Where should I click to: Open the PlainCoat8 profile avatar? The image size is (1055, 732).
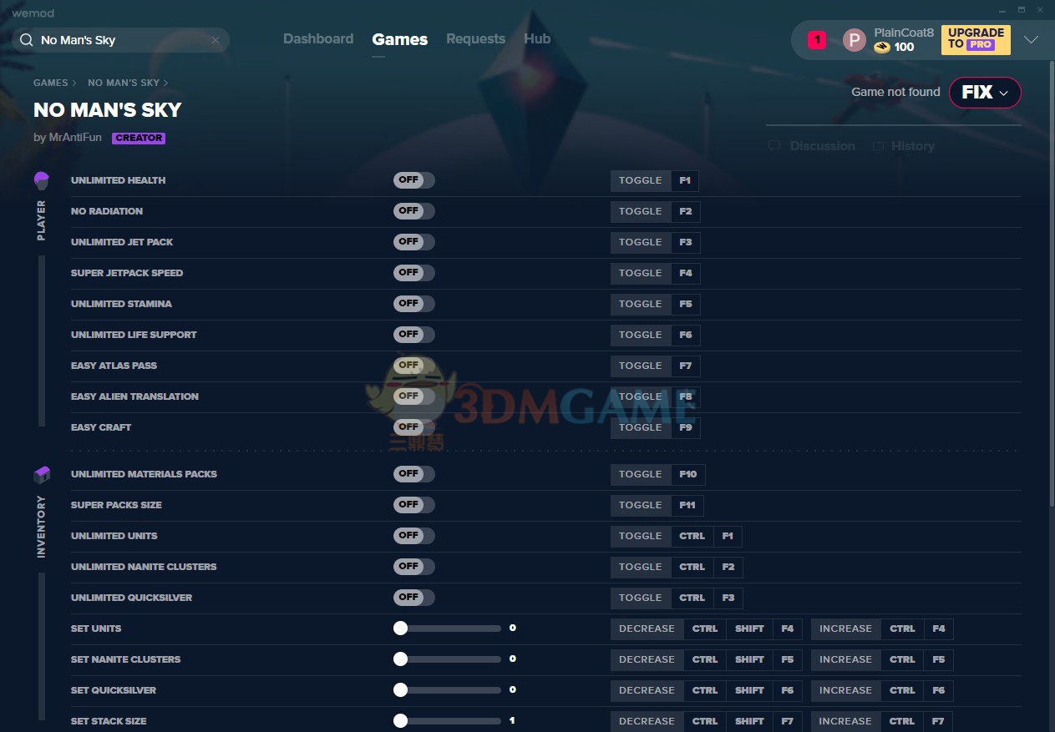click(x=854, y=40)
